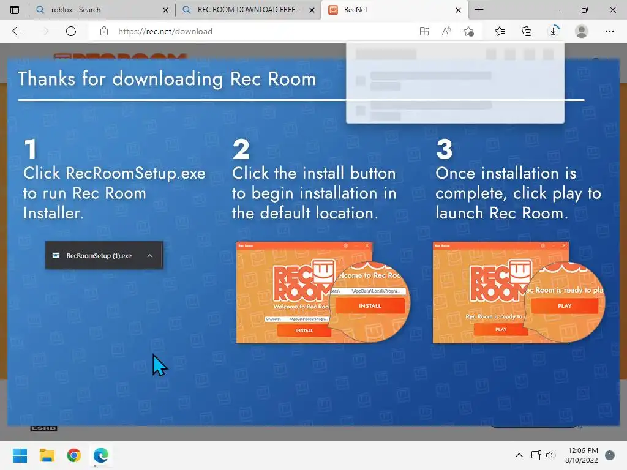
Task: Activate Read aloud icon
Action: coord(446,31)
